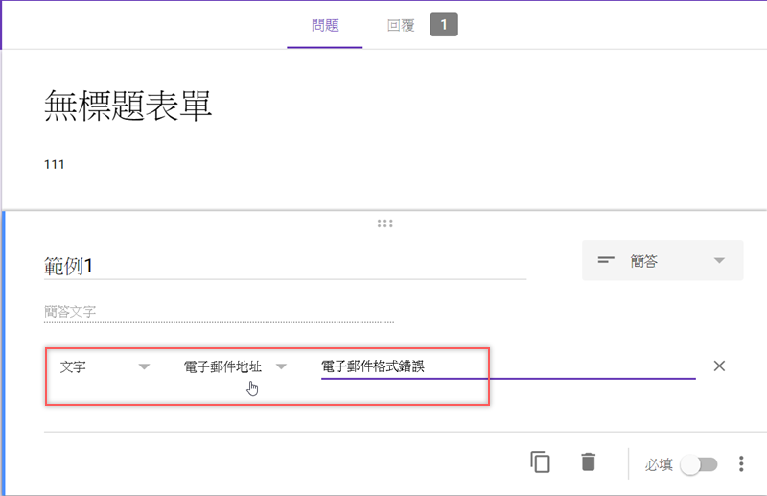Click the response count badge 1

(444, 25)
